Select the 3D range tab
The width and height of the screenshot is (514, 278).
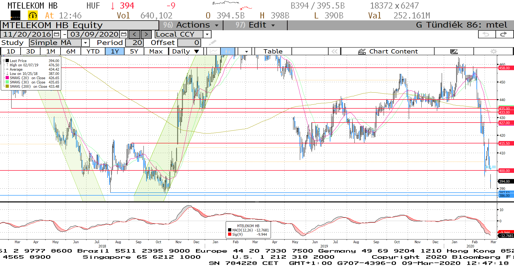click(31, 51)
